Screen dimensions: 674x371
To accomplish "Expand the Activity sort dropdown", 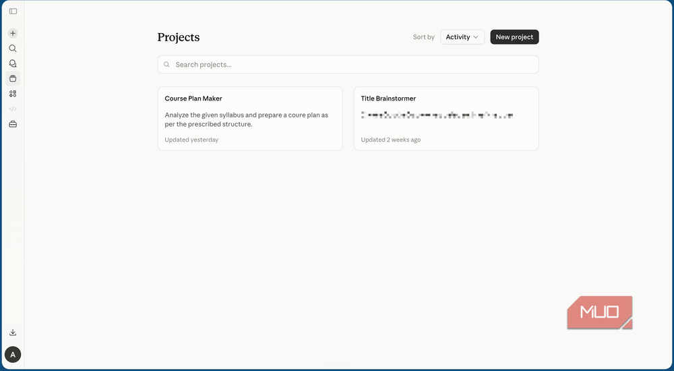I will 462,37.
